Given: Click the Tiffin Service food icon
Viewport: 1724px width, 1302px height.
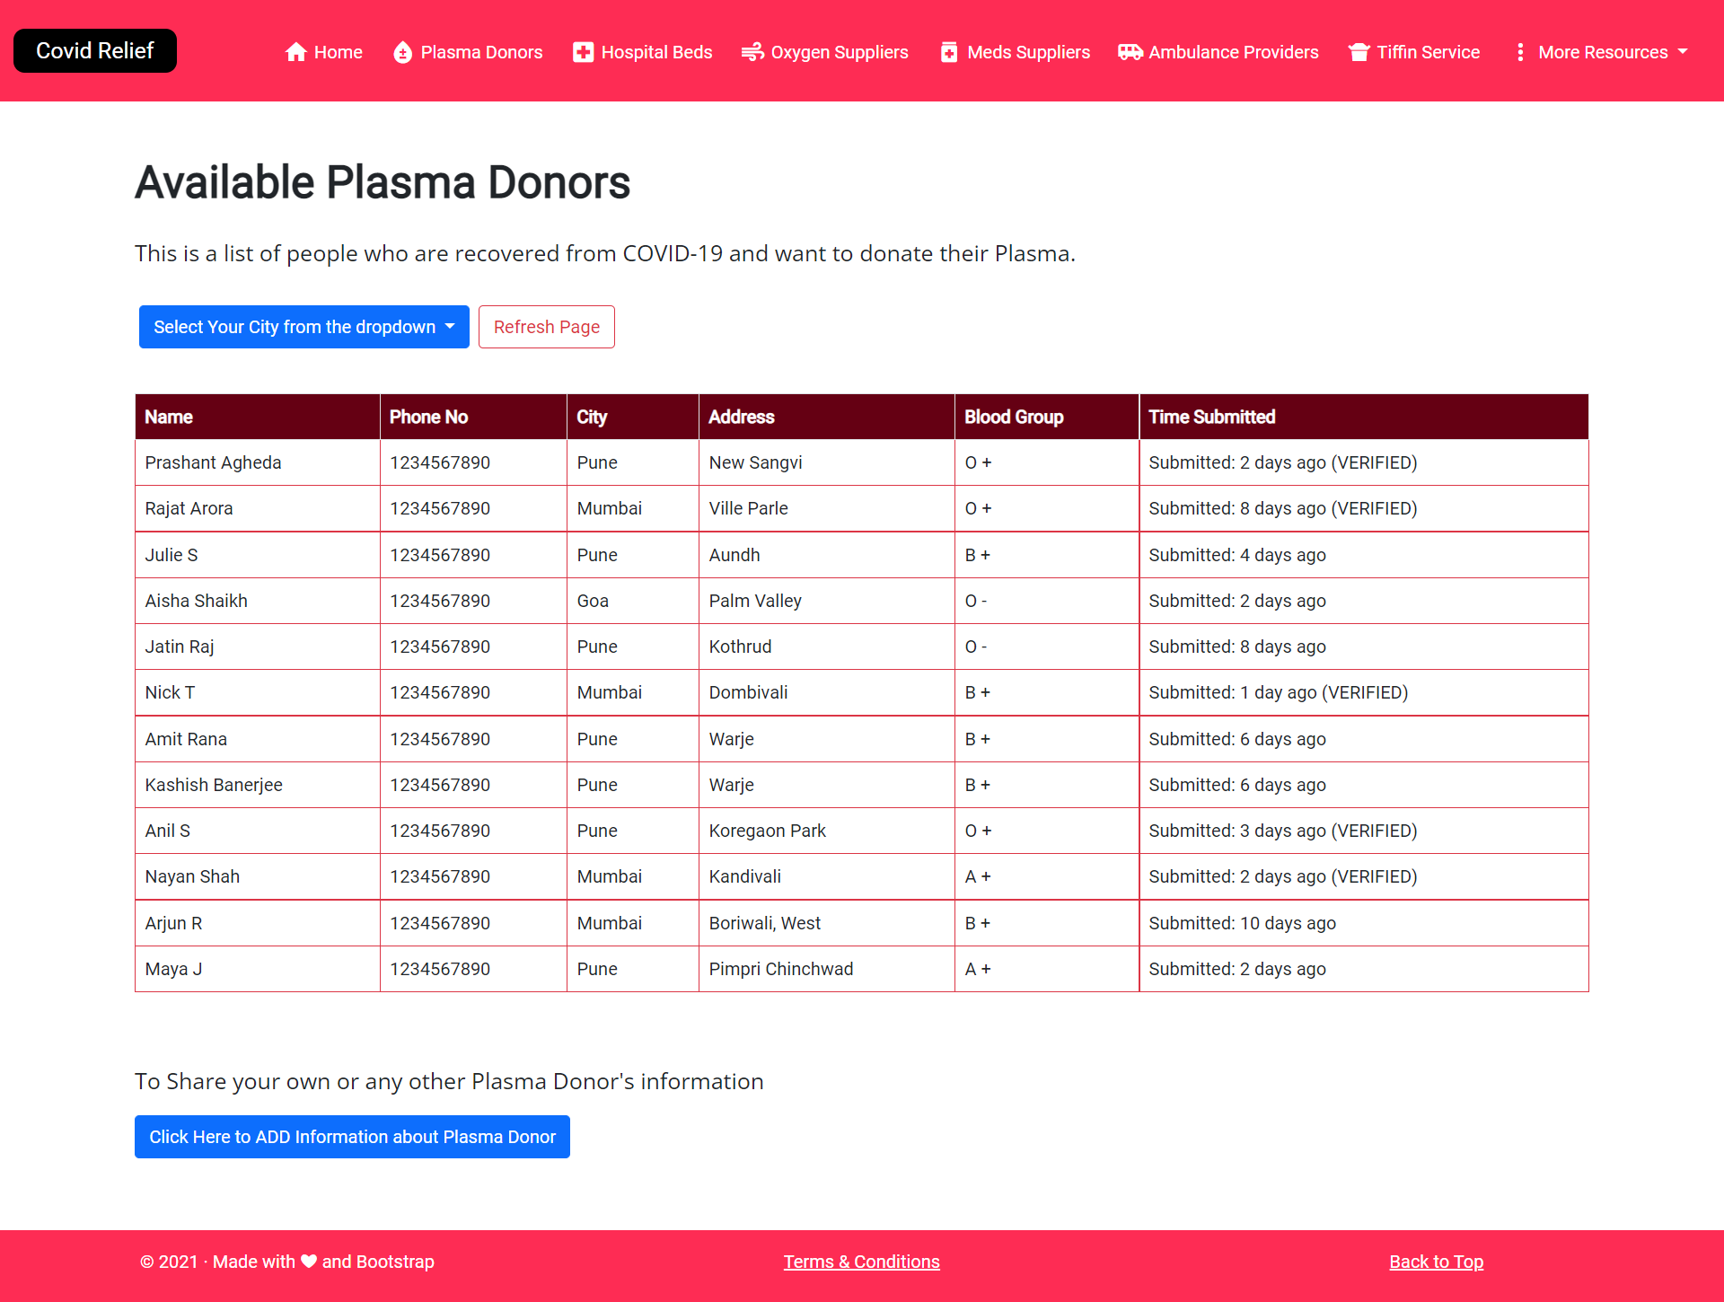Looking at the screenshot, I should (x=1359, y=52).
